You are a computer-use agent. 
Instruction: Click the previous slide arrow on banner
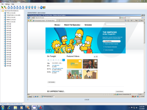[x=48, y=51]
